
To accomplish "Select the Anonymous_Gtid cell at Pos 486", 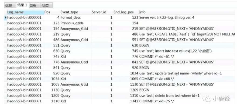I will 75,40.
